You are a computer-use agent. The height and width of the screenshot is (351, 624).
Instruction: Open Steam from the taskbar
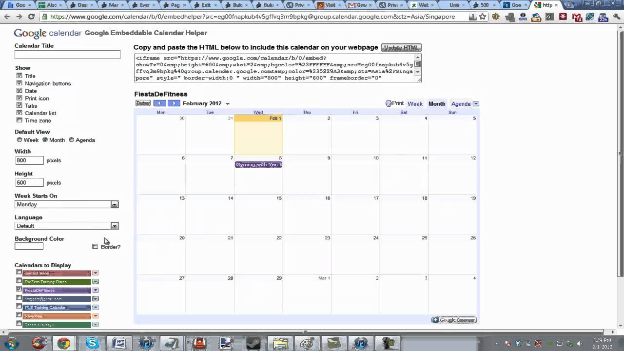[x=253, y=343]
